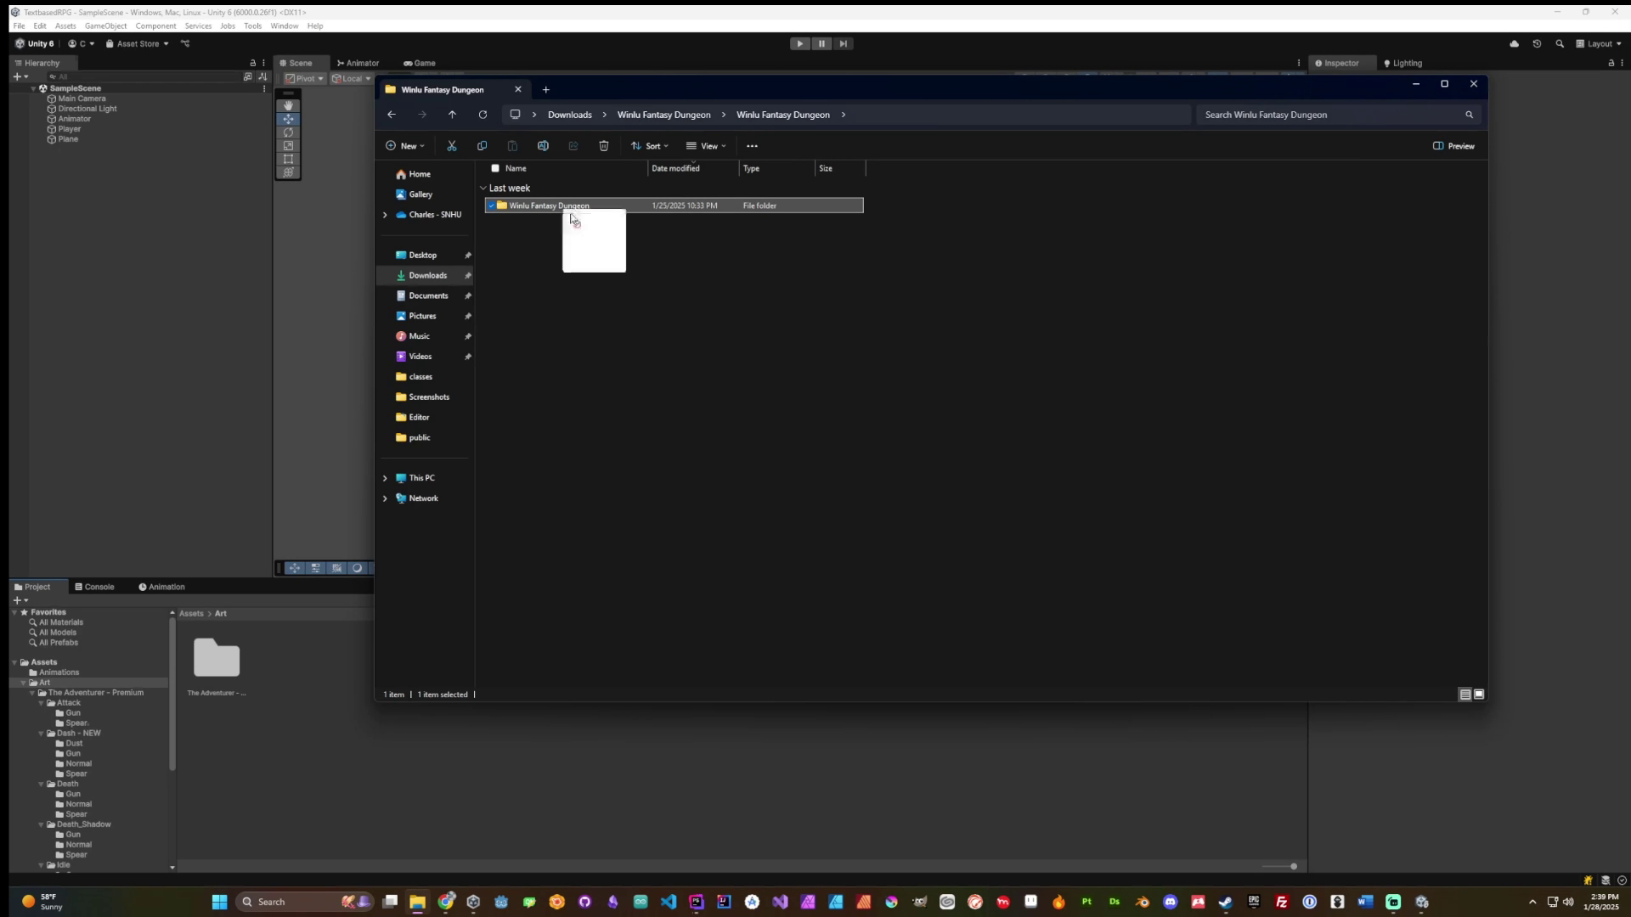Open the Component menu

tap(155, 25)
